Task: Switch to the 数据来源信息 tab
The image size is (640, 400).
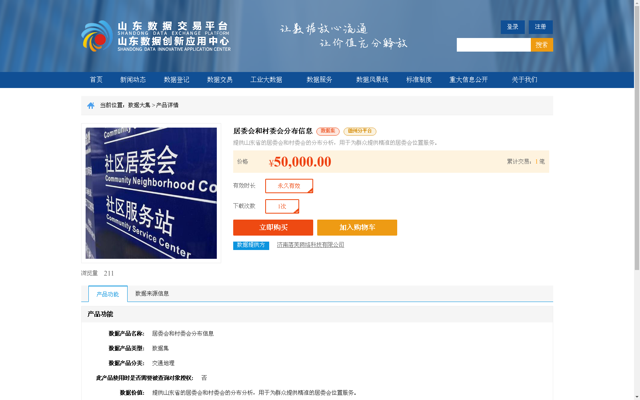Action: click(152, 294)
